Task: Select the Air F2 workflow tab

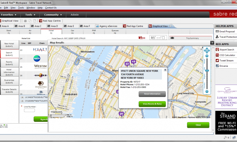Action: [30, 32]
